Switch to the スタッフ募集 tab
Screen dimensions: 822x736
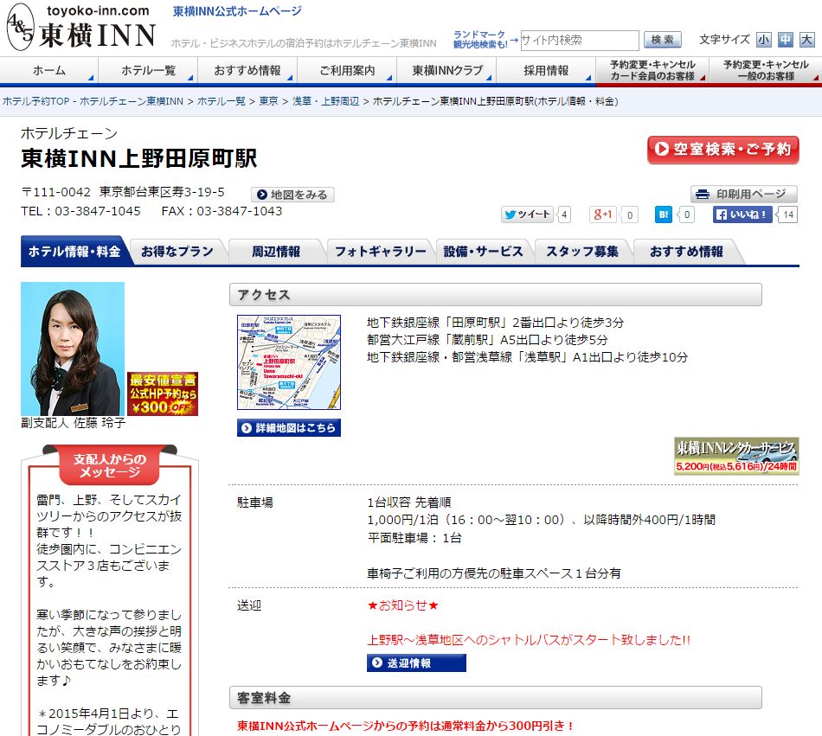click(x=582, y=252)
